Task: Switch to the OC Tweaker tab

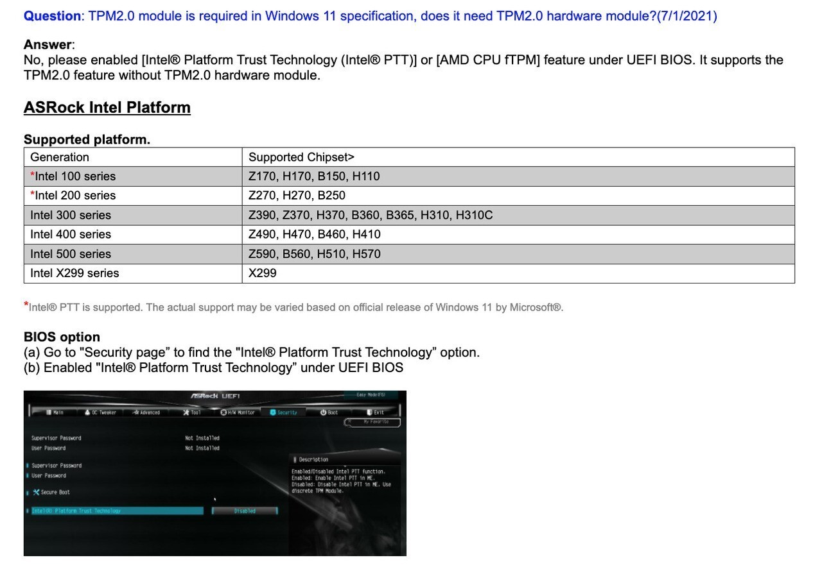Action: 100,412
